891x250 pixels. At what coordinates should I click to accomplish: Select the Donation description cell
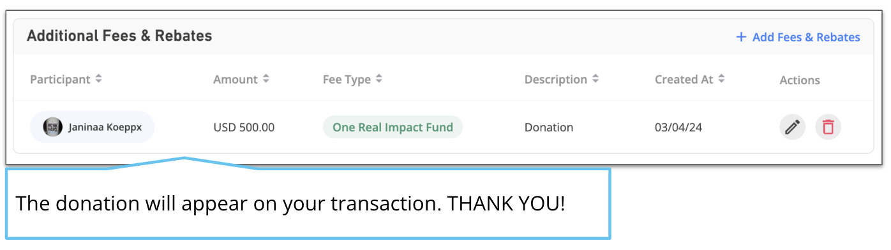point(549,128)
